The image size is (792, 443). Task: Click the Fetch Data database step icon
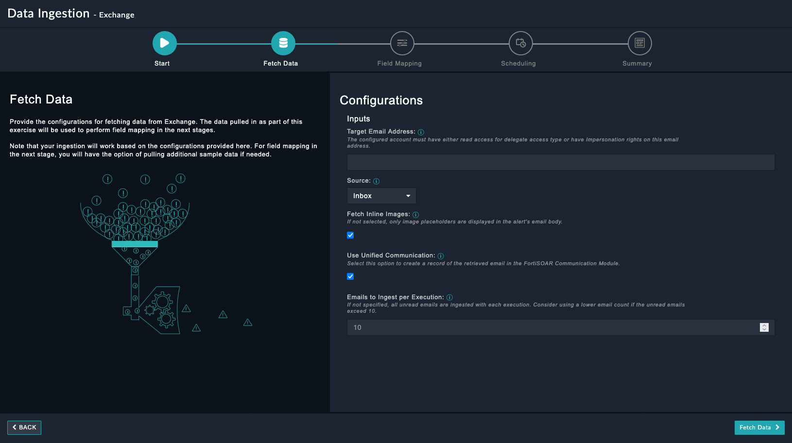(283, 43)
